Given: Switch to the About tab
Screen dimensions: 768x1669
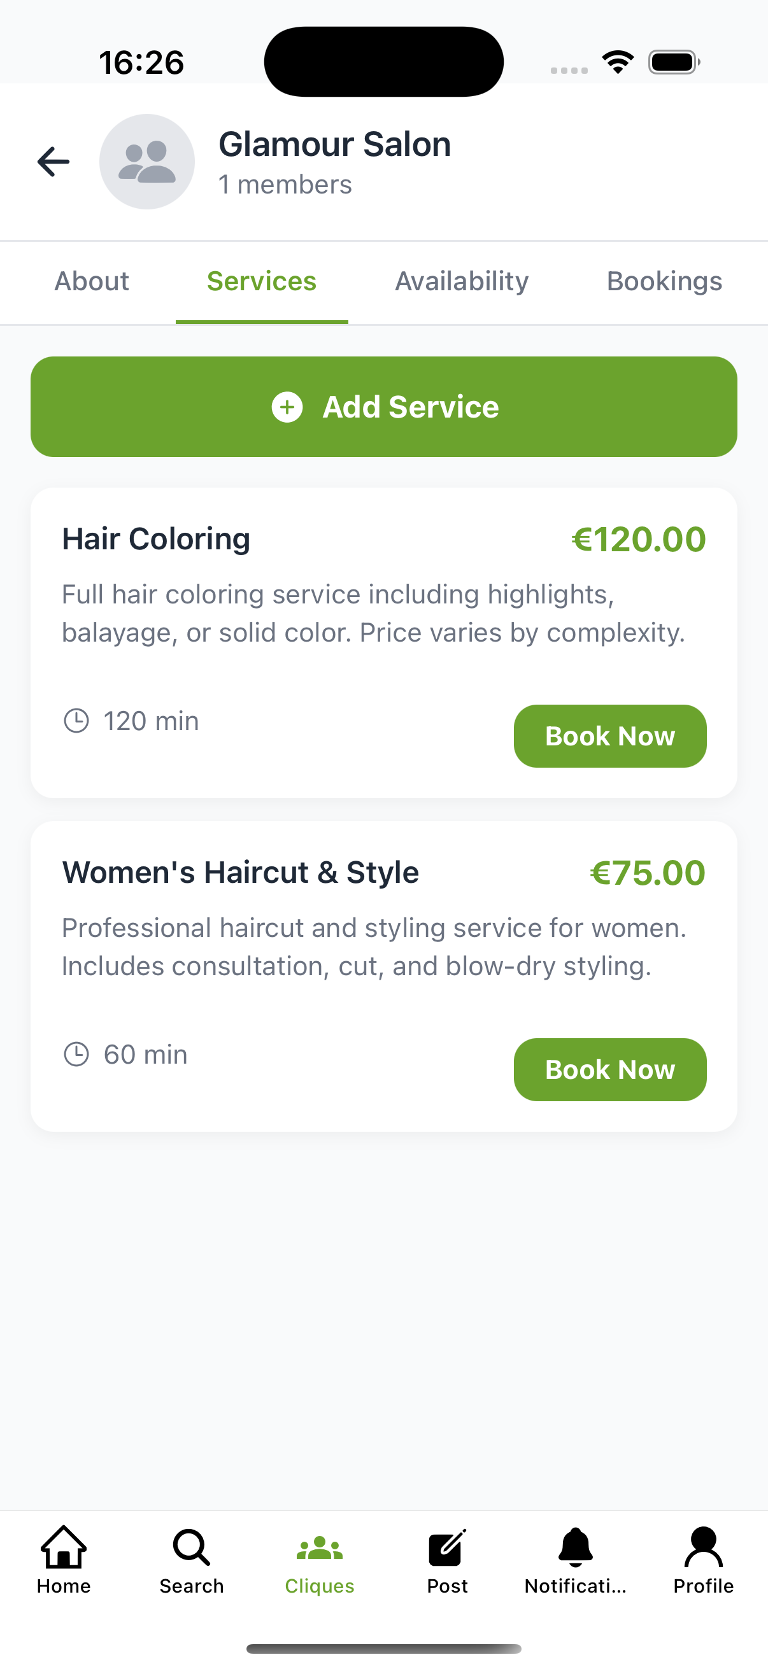Looking at the screenshot, I should 91,281.
